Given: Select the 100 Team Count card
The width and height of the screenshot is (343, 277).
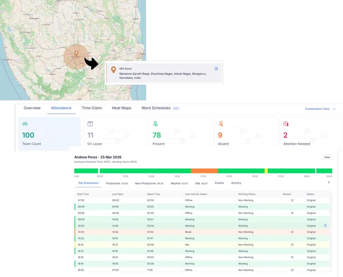Looking at the screenshot, I should coord(49,133).
